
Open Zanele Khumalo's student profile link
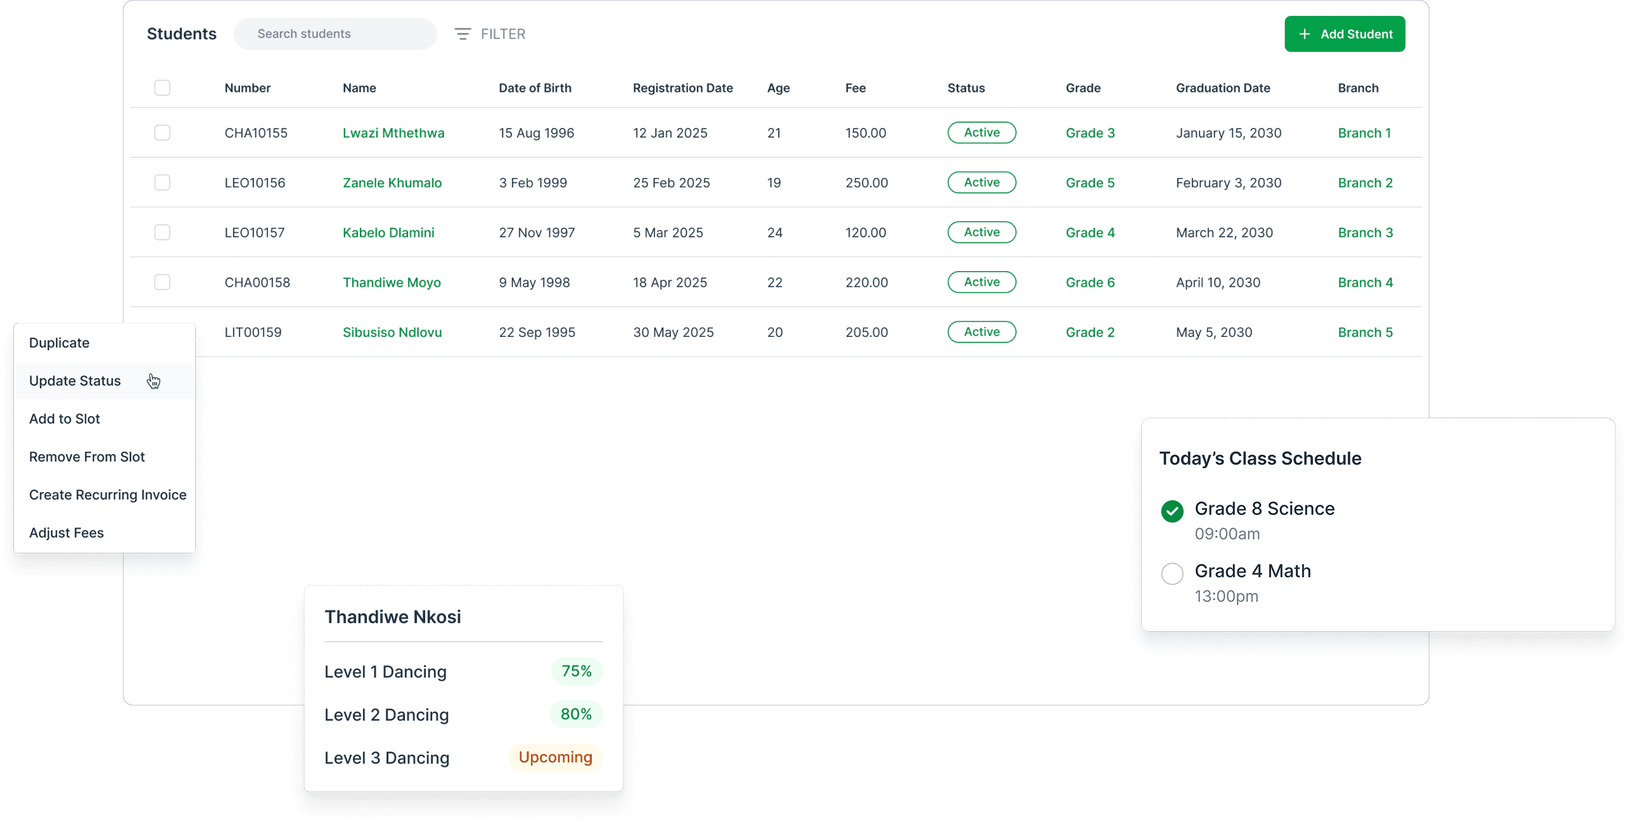click(x=392, y=183)
